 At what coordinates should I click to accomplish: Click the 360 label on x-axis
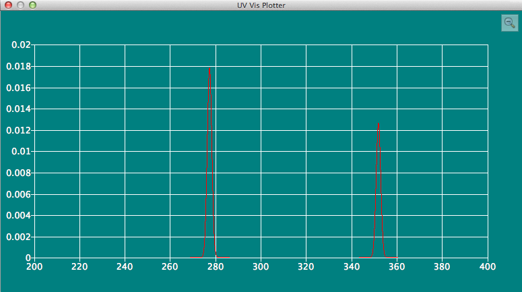397,266
